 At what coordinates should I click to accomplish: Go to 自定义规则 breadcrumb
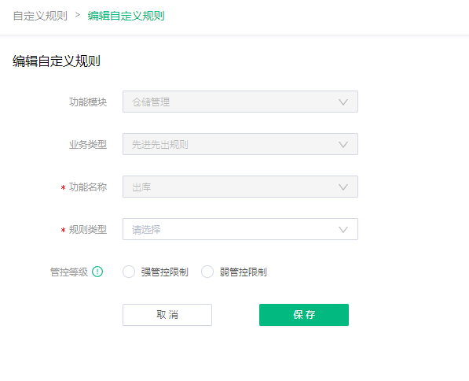tap(40, 16)
